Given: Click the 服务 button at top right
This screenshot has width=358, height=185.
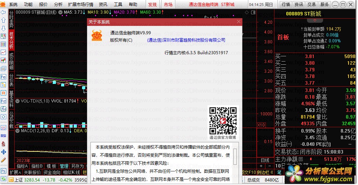Looking at the screenshot, I should [x=324, y=4].
